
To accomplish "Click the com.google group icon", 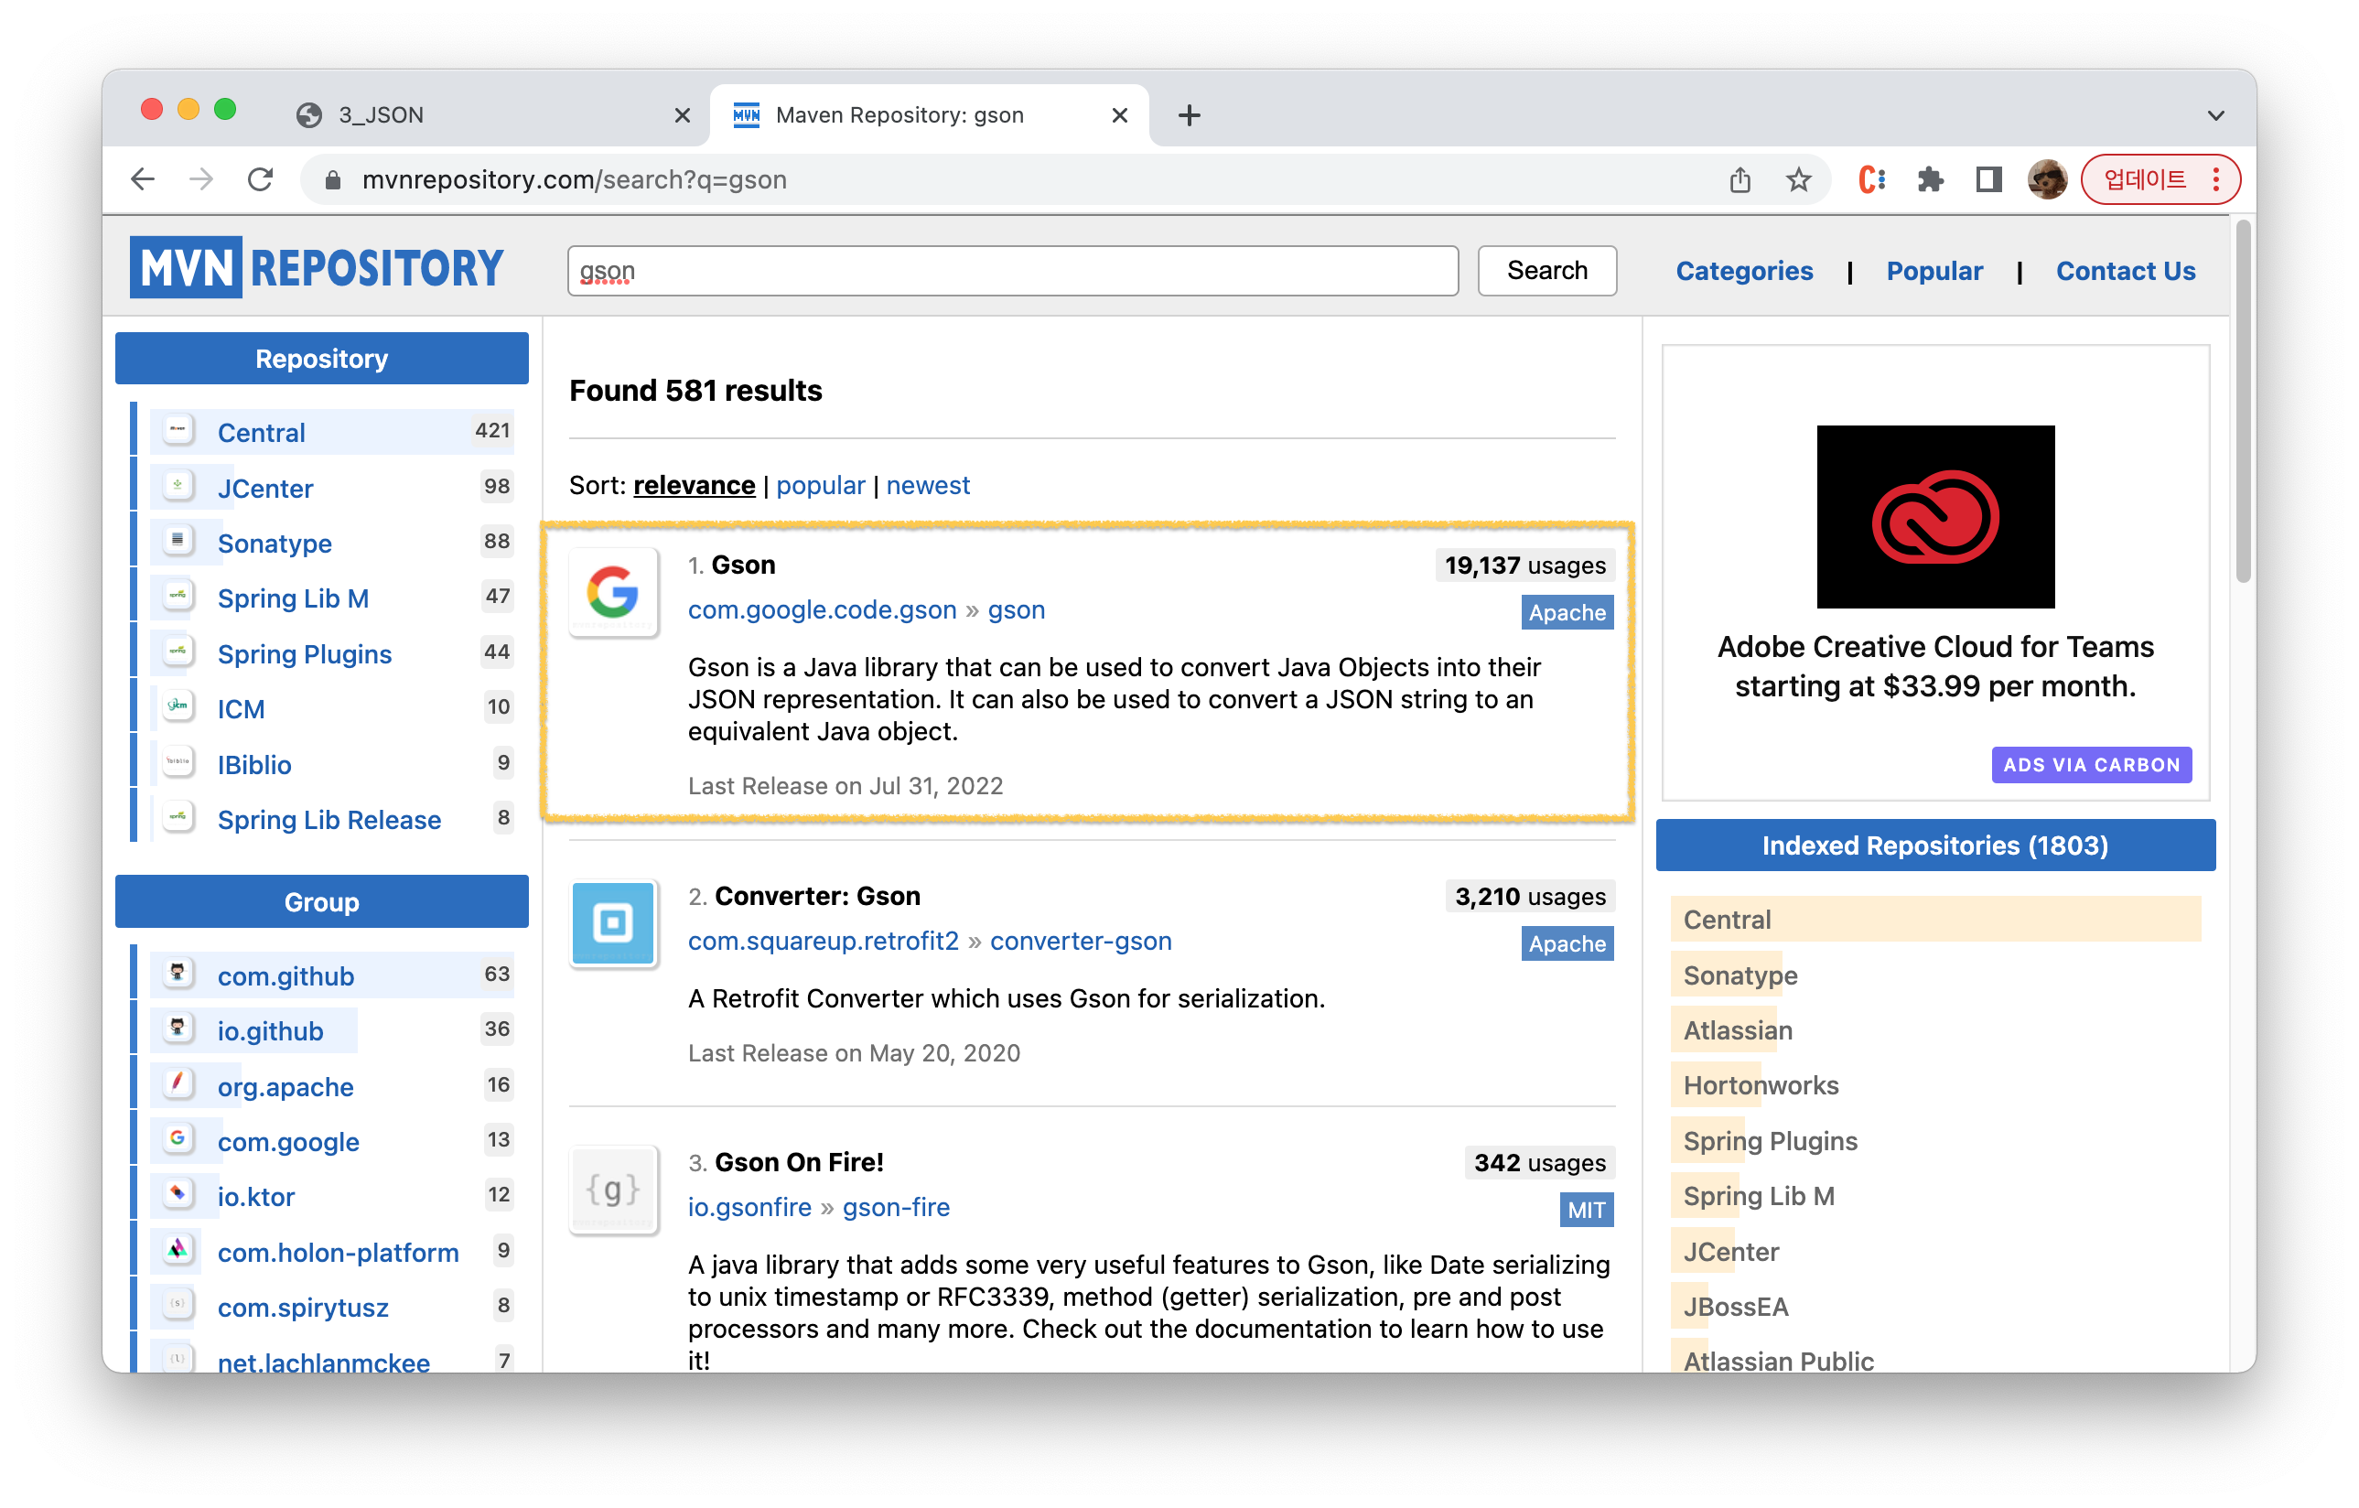I will [178, 1138].
